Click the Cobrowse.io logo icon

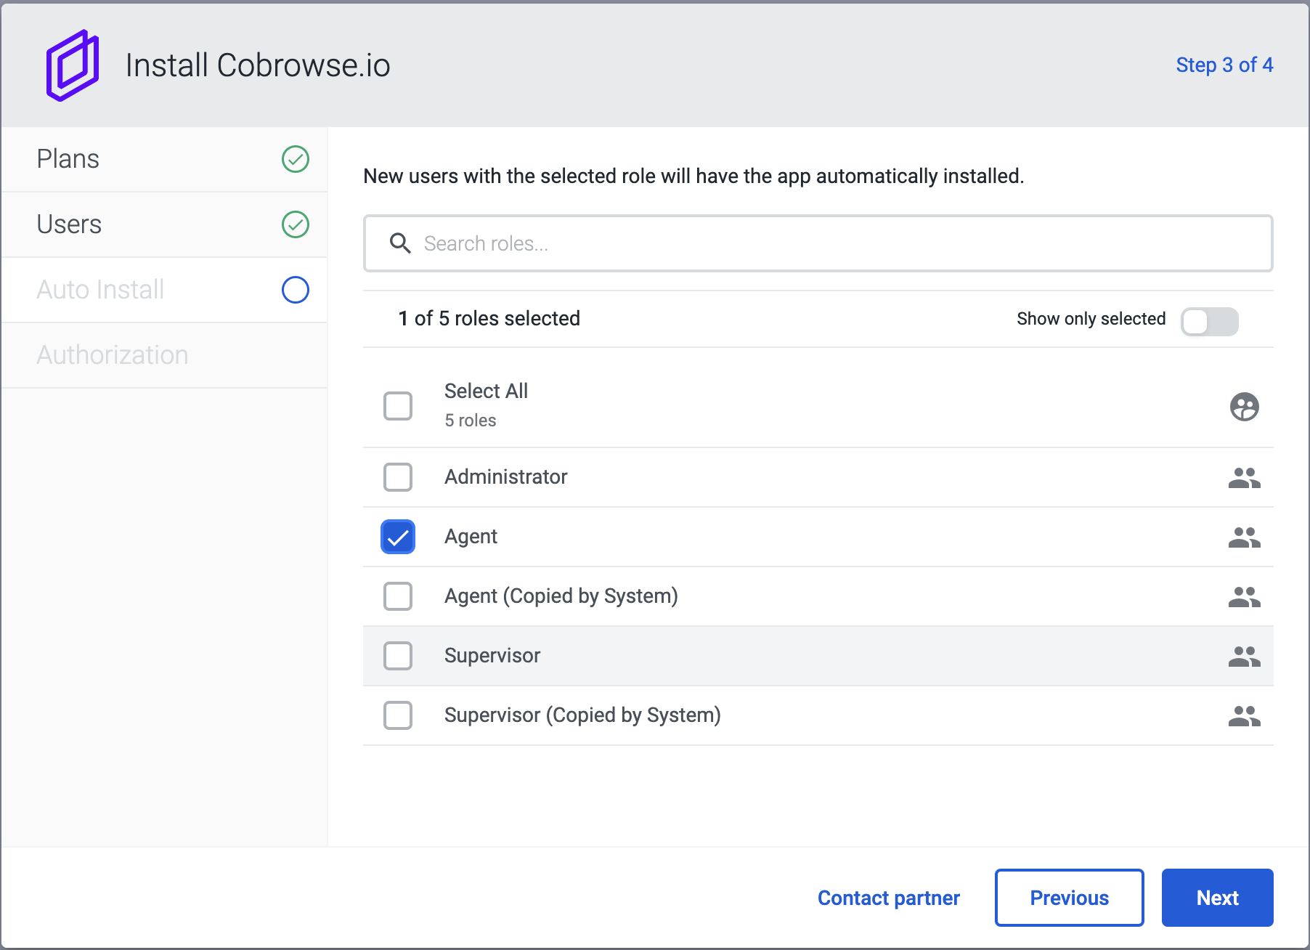coord(72,65)
